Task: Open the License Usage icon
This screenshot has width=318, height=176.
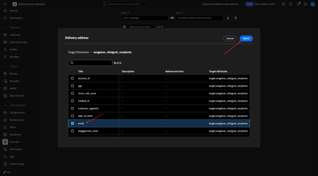Action: [5, 164]
